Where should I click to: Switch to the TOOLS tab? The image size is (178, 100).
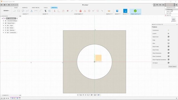point(46,7)
